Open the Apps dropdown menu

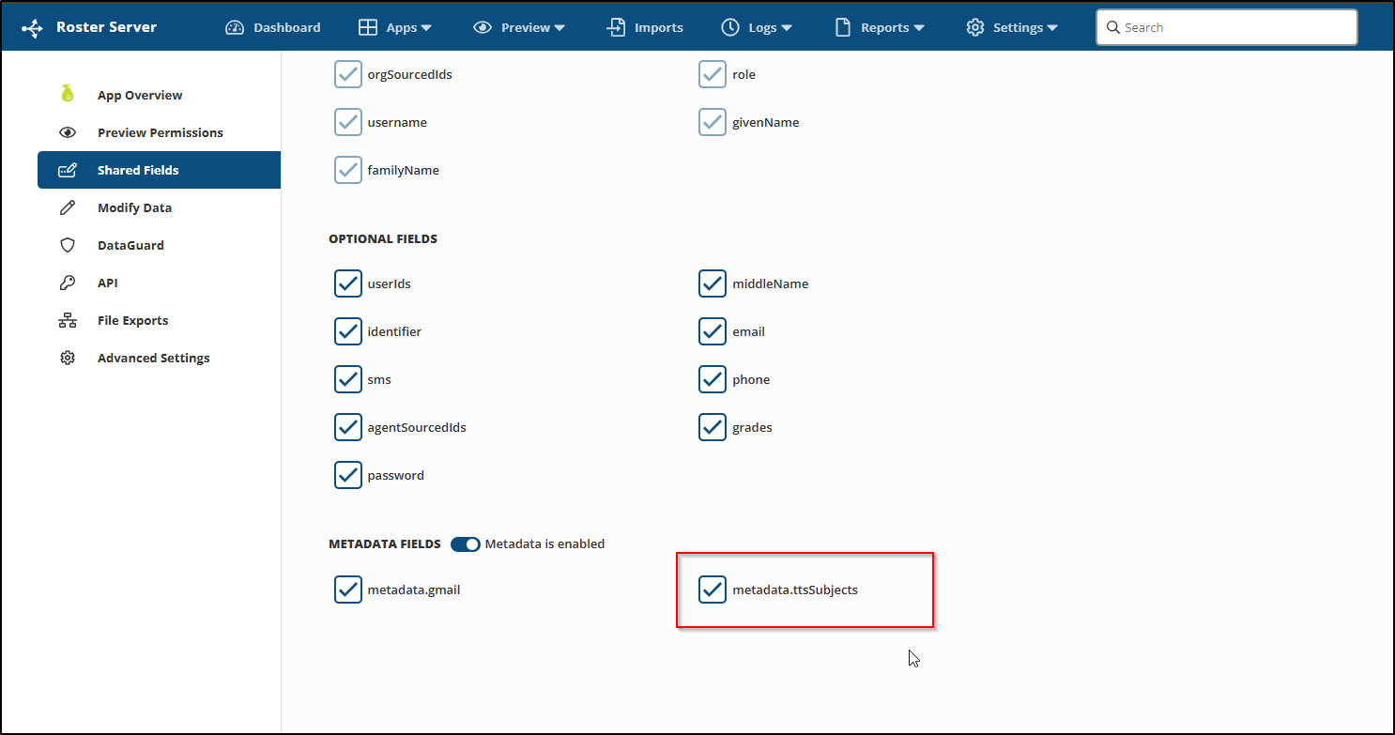[395, 27]
